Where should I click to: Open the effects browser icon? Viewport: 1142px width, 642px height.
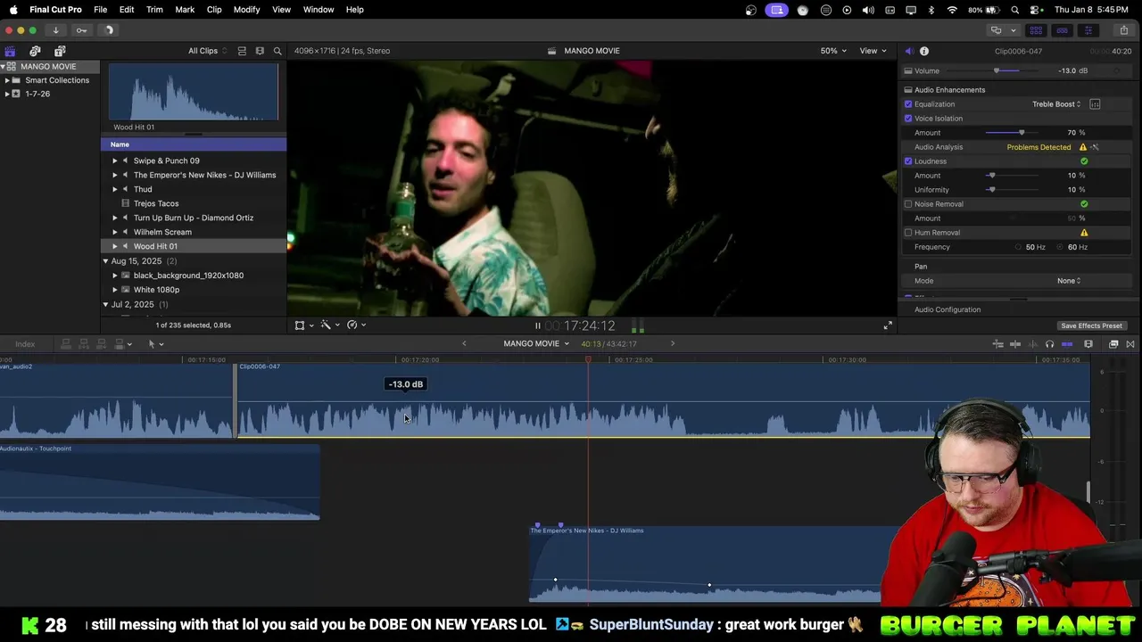click(x=1113, y=344)
